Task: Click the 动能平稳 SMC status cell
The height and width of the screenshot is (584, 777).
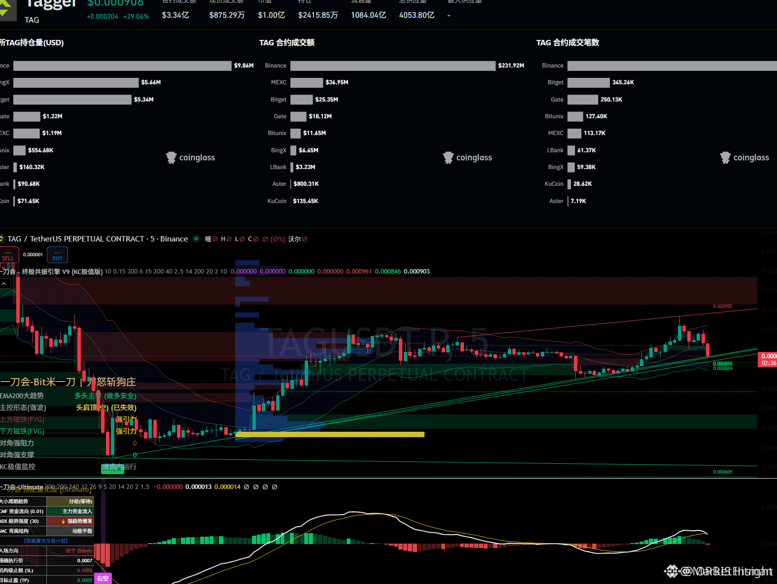Action: (x=70, y=531)
